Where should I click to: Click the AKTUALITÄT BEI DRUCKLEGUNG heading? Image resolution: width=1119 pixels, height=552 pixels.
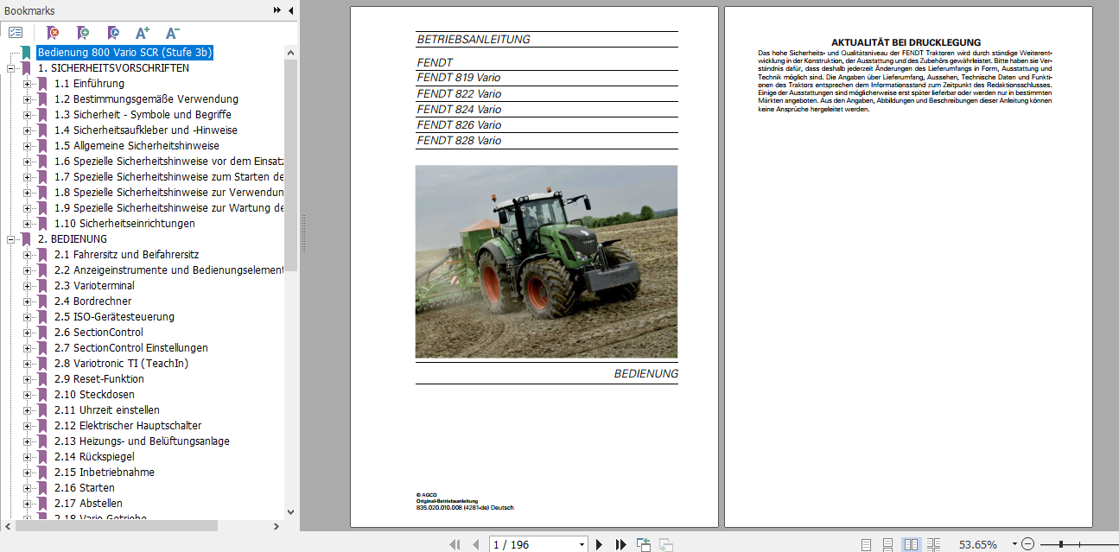906,42
